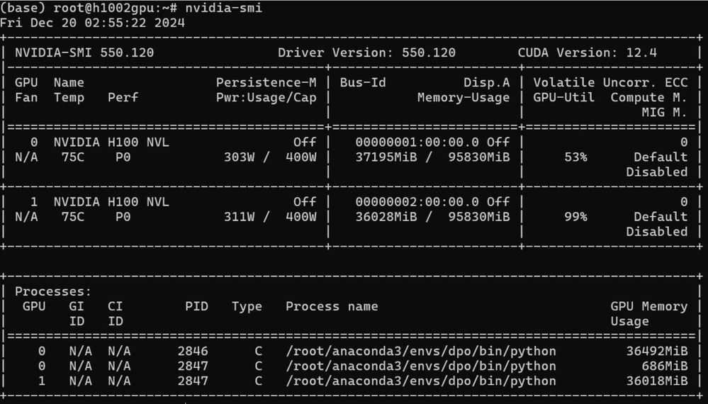The image size is (708, 404).
Task: Click bus id 00000001:00:00.0
Action: point(417,142)
